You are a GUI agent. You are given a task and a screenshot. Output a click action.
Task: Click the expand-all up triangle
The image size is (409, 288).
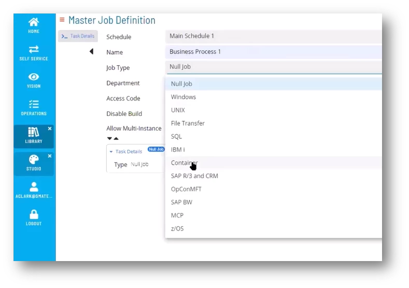(x=116, y=138)
